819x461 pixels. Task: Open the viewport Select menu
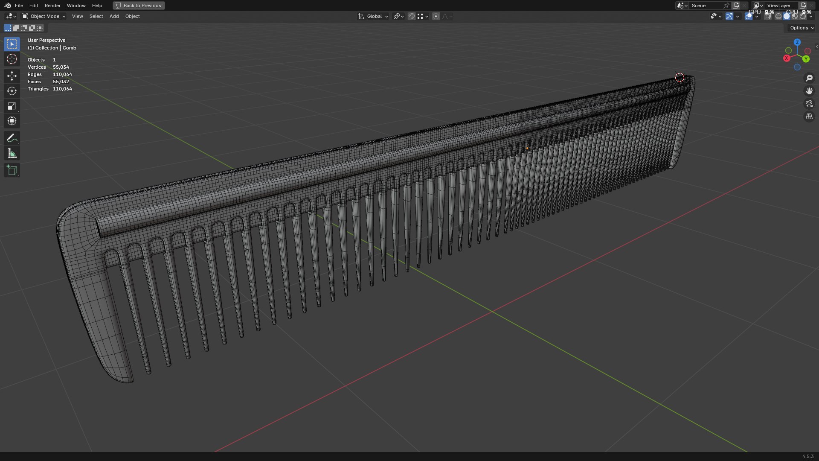[96, 16]
